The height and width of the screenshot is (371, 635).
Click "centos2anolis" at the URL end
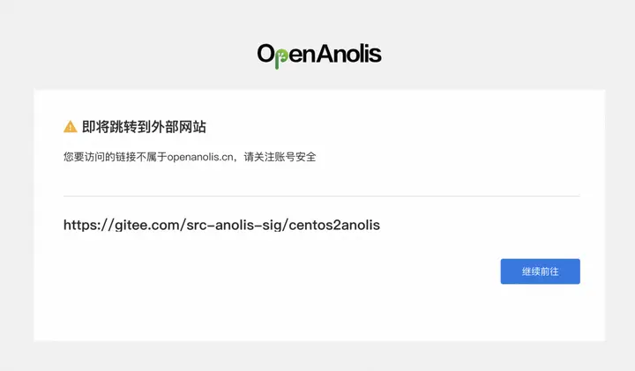click(336, 225)
